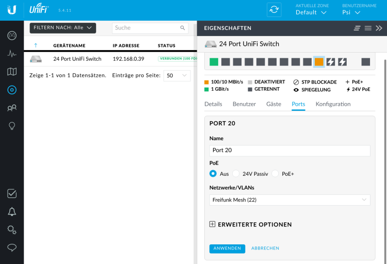Click the hamburger lines icon in Eigenschaften header
The image size is (387, 264).
point(368,28)
